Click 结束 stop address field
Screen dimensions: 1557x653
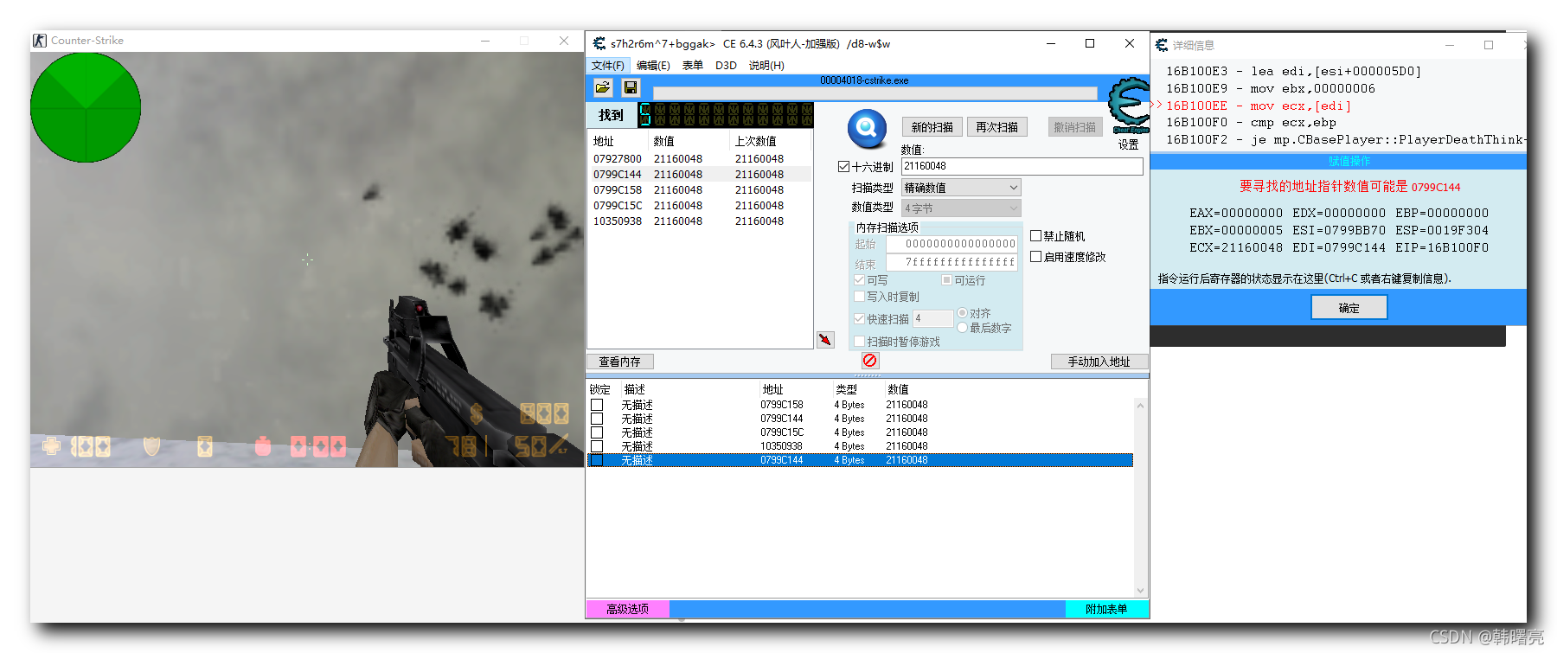[951, 262]
